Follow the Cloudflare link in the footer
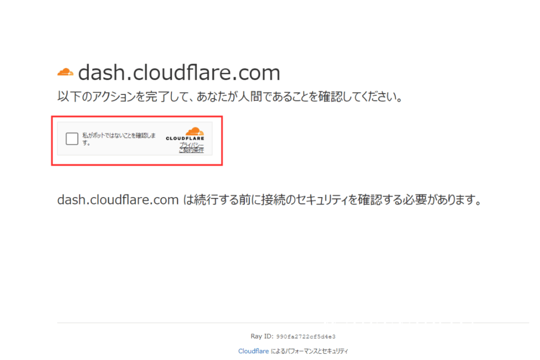540x360 pixels. coord(253,351)
